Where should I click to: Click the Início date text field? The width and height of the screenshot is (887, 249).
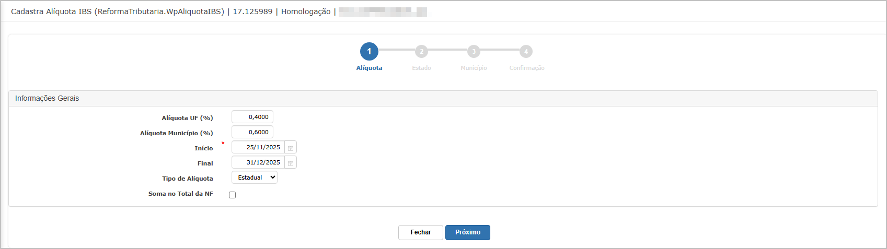click(x=258, y=147)
